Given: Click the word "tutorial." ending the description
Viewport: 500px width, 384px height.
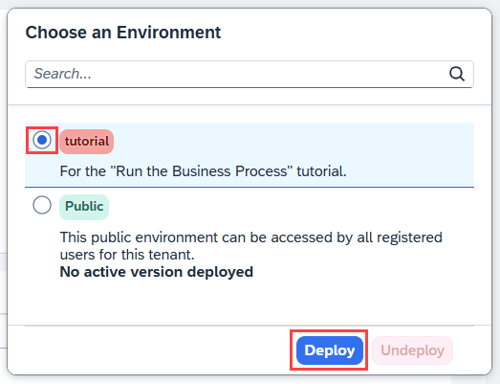Looking at the screenshot, I should [321, 171].
